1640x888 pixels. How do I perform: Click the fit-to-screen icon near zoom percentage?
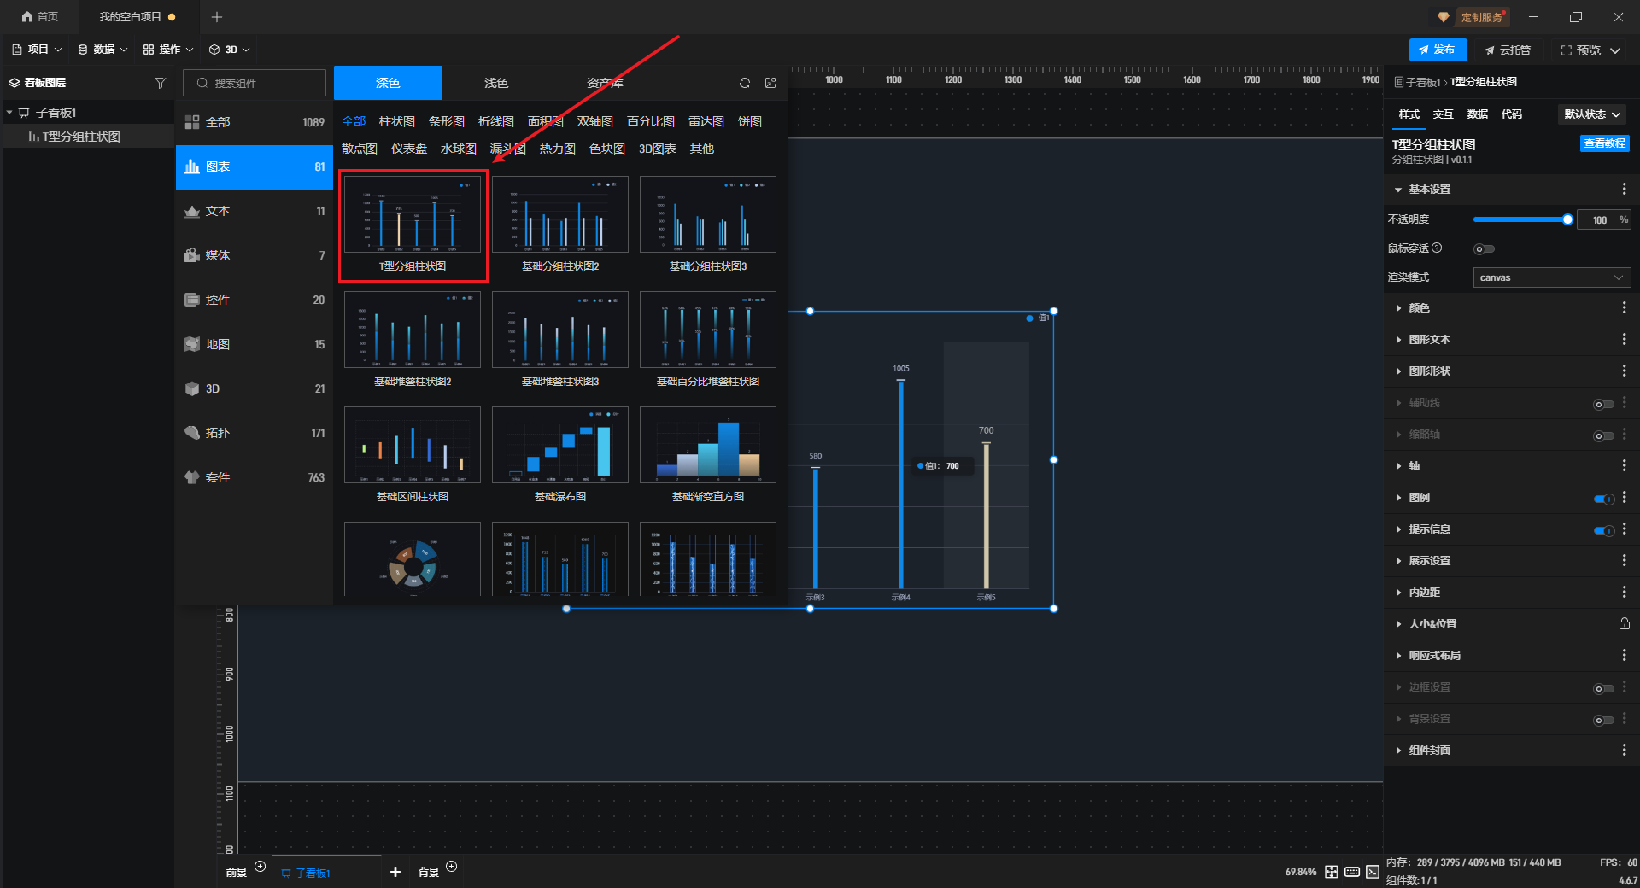(x=1332, y=872)
